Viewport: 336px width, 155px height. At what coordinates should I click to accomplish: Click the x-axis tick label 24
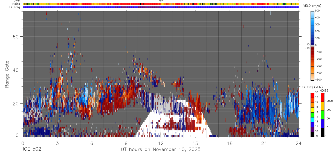(299, 143)
